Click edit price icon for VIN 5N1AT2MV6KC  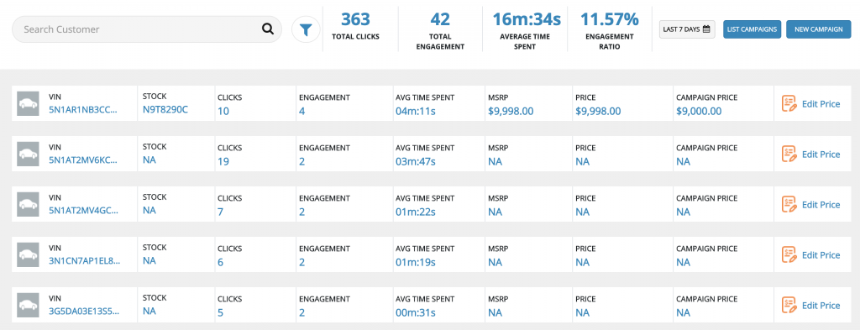pos(789,154)
